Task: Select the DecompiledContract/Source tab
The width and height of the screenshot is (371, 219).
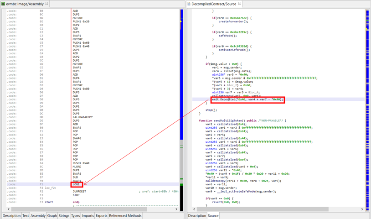Action: (214, 4)
